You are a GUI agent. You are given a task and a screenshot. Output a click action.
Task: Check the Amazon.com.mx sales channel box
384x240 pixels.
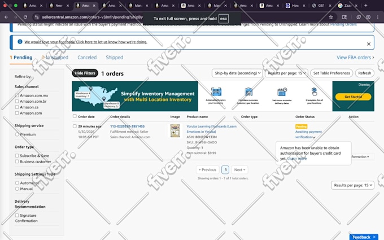17,95
